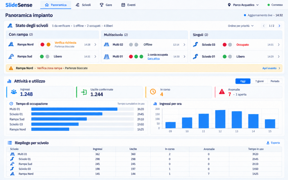
Task: Click the Stato degli scivoli header icon
Action: (x=10, y=26)
